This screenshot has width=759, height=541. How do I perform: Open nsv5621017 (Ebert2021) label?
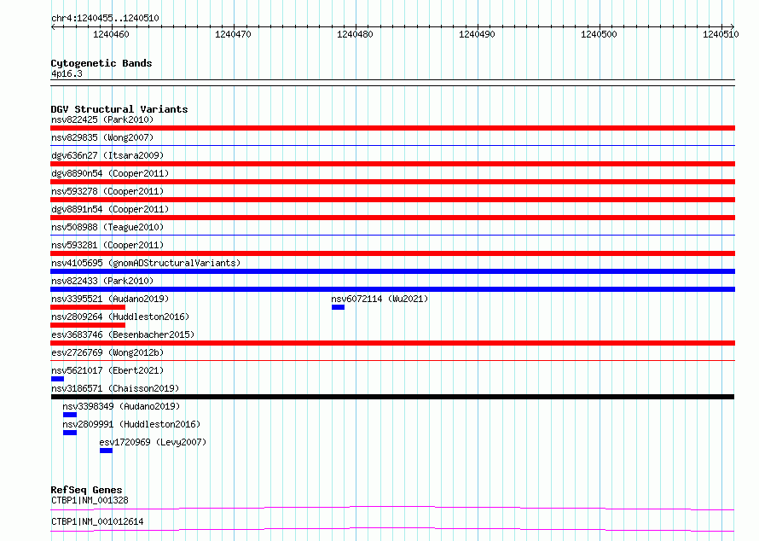coord(107,370)
